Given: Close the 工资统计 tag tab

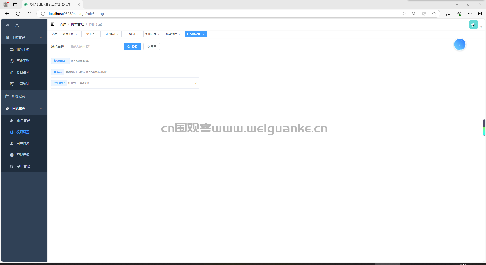Looking at the screenshot, I should [x=138, y=34].
